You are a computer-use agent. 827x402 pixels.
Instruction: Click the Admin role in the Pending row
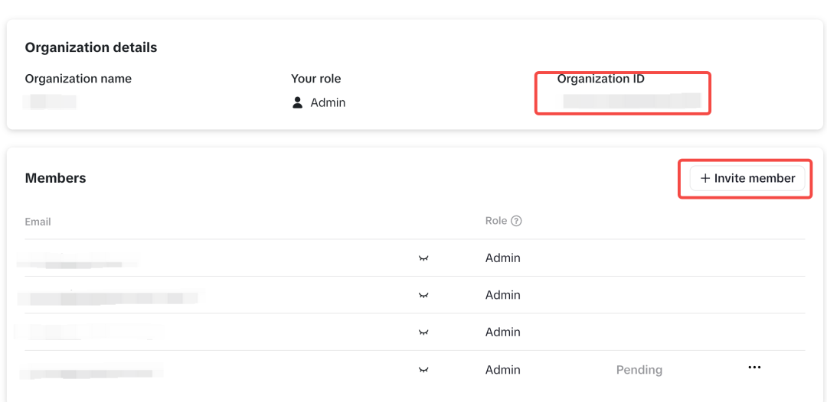(502, 370)
